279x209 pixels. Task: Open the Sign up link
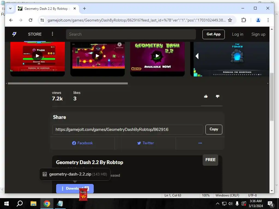pos(258,34)
